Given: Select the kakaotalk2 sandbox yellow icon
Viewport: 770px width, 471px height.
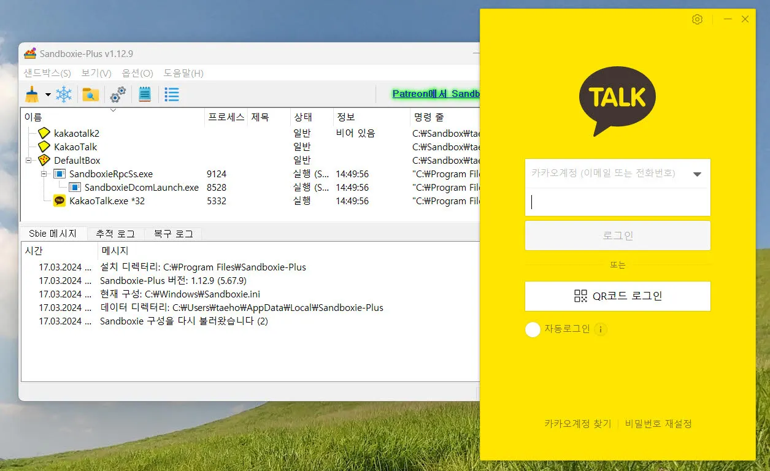Looking at the screenshot, I should (44, 133).
